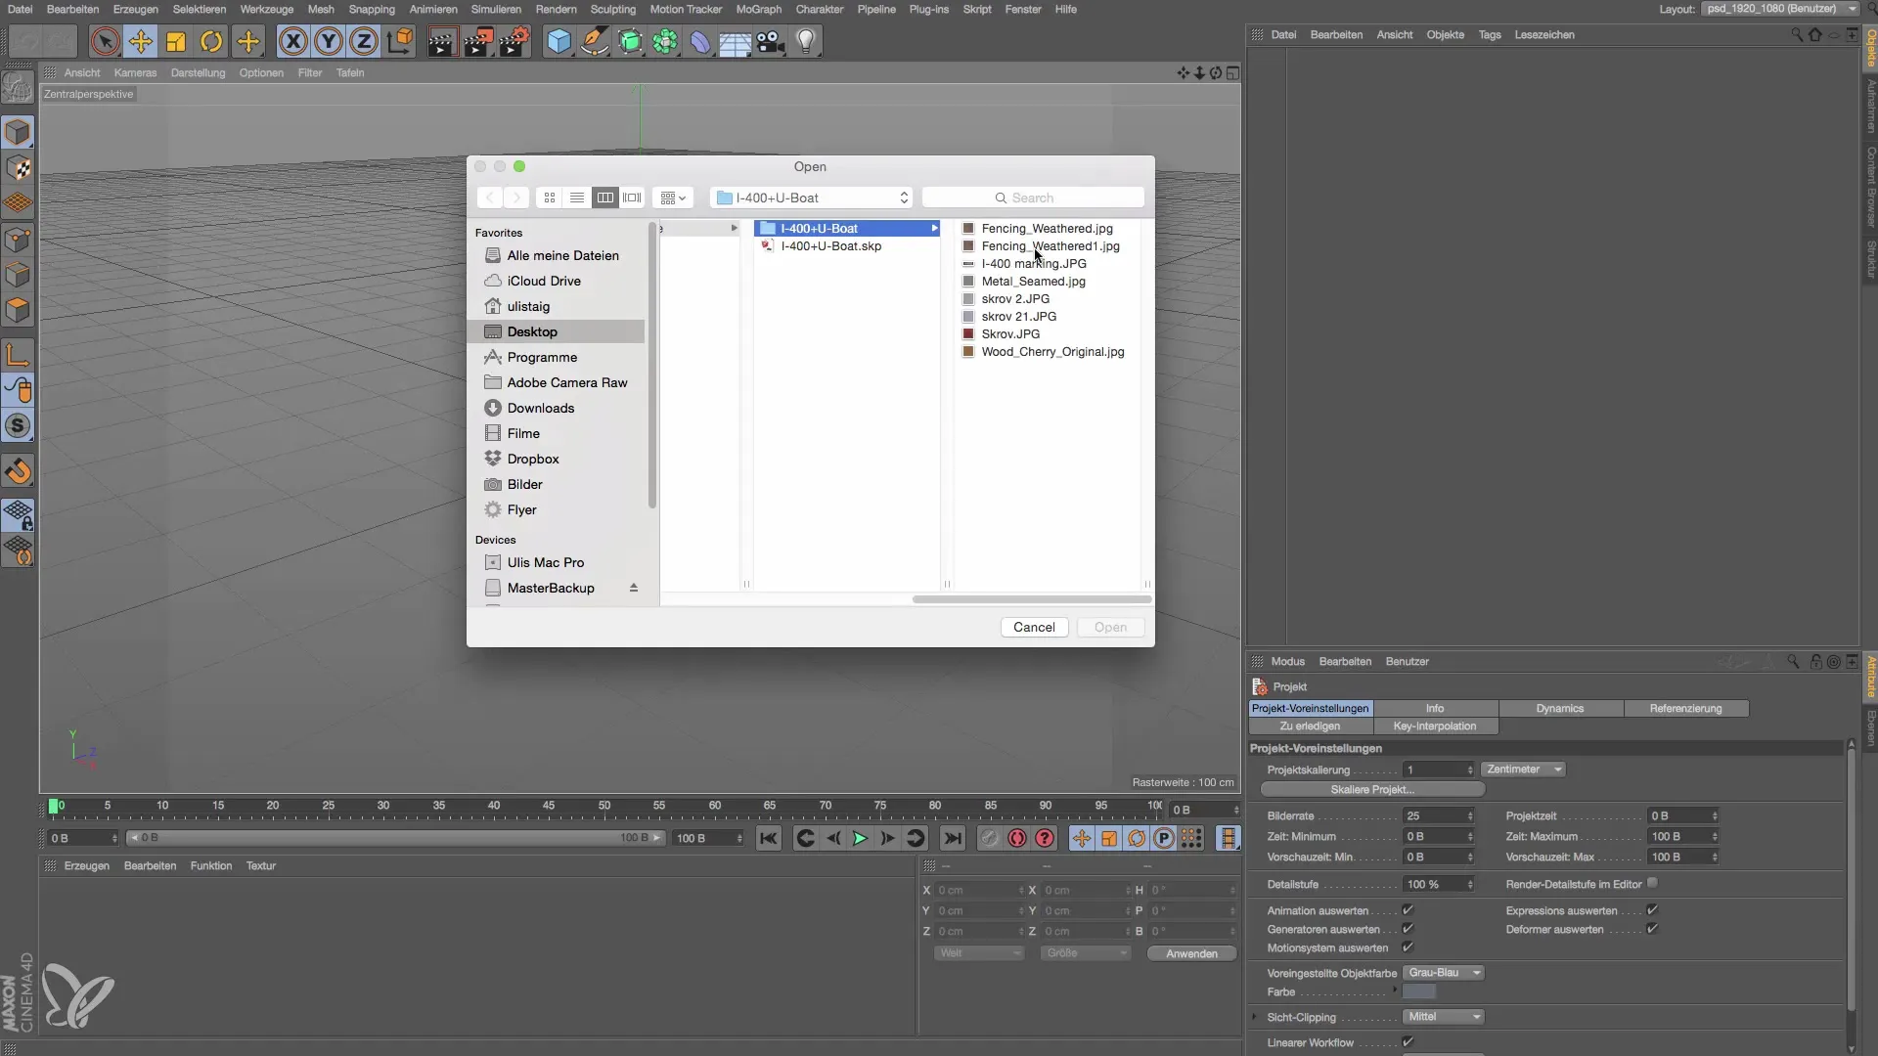Click the Live Selection arrow tool

(105, 42)
